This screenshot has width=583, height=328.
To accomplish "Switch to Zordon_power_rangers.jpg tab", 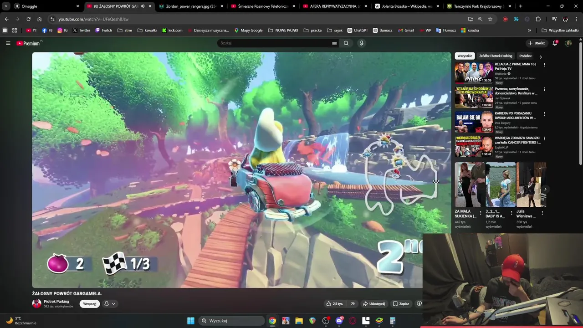I will (x=191, y=6).
